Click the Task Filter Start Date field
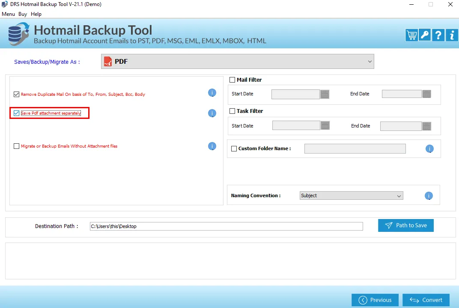Screen dimensions: 459x308 (x=296, y=125)
